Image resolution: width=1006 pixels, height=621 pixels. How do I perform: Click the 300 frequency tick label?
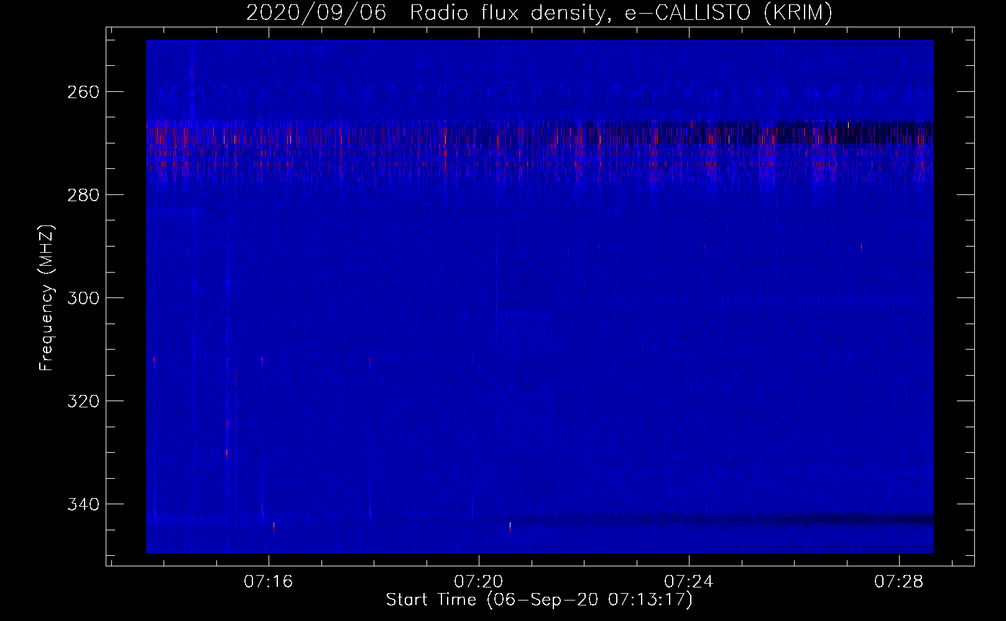pyautogui.click(x=83, y=298)
